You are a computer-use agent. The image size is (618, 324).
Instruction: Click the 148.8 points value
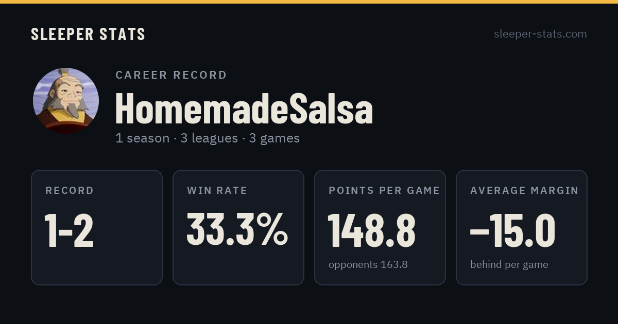tap(372, 231)
